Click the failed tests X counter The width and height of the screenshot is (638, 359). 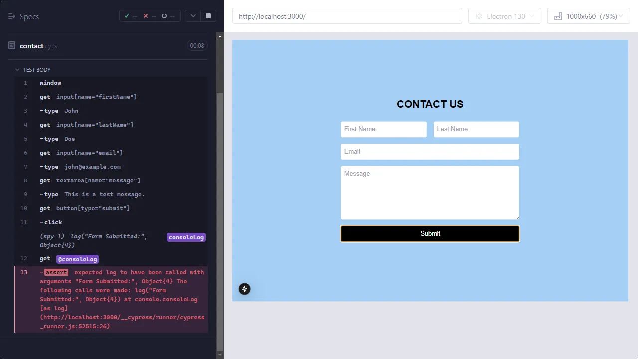pyautogui.click(x=149, y=16)
